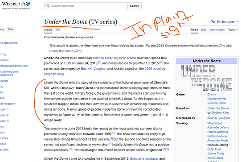Image resolution: width=241 pixels, height=162 pixels.
Task: Switch to the Talk tab
Action: 58,30
